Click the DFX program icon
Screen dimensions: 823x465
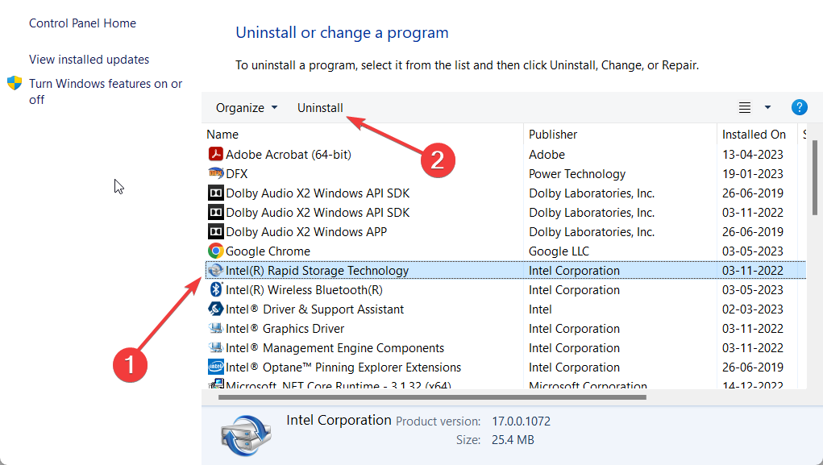tap(215, 173)
